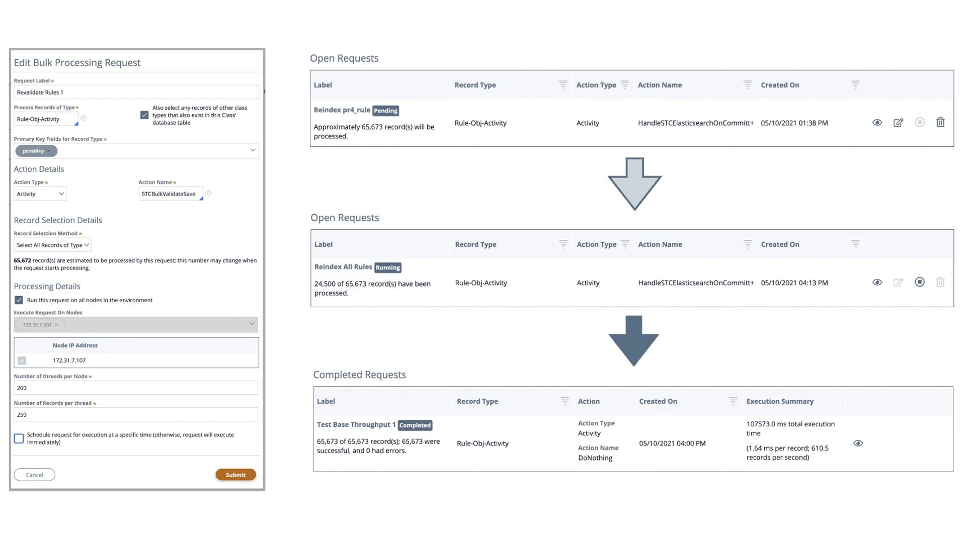View details of Reindex pr4_rule request
The width and height of the screenshot is (966, 543).
[x=877, y=123]
